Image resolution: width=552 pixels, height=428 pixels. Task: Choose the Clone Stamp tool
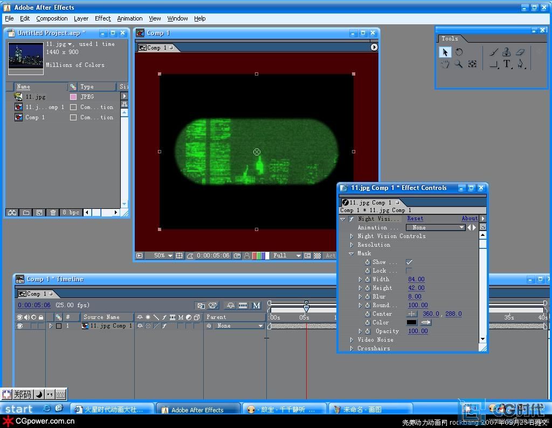[507, 52]
